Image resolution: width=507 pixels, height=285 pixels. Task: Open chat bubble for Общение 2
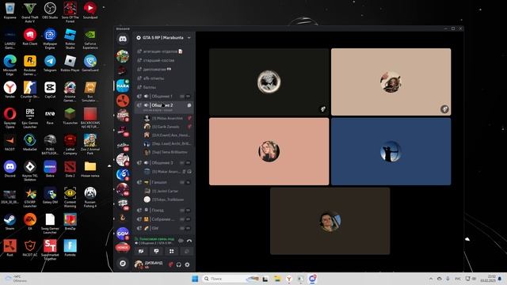tap(189, 105)
